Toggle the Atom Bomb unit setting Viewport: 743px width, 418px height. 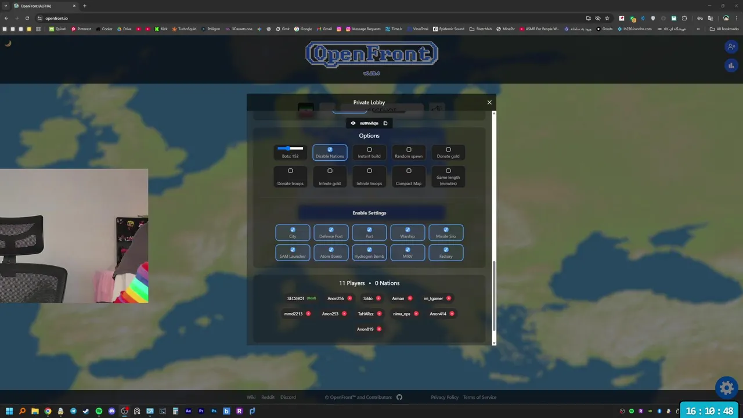point(331,253)
